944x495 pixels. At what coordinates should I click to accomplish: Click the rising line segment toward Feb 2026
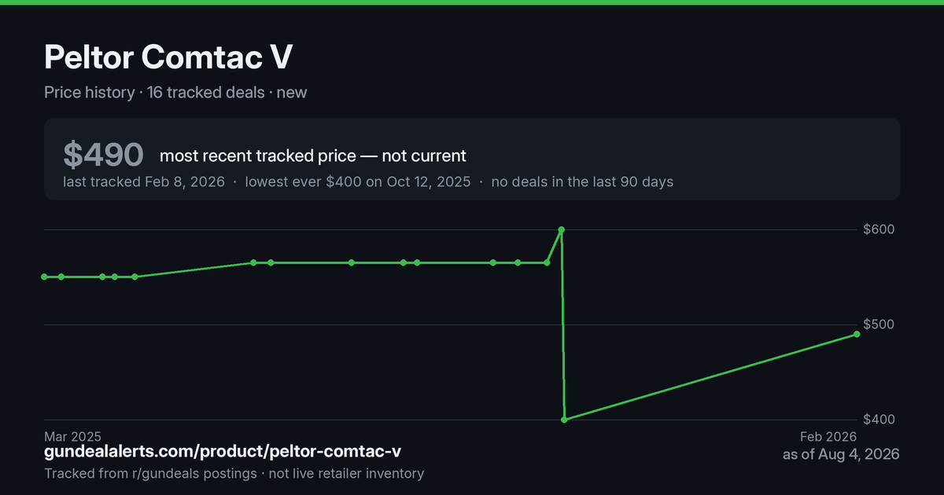click(x=710, y=376)
